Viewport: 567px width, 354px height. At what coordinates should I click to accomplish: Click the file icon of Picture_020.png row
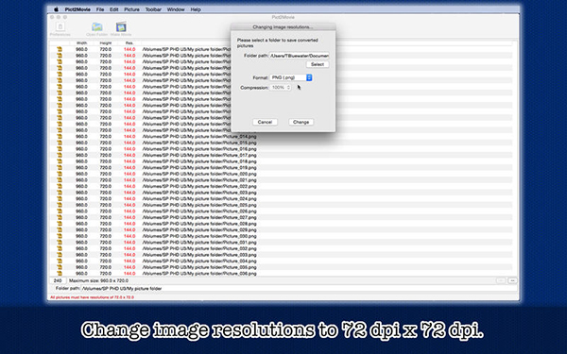coord(60,174)
